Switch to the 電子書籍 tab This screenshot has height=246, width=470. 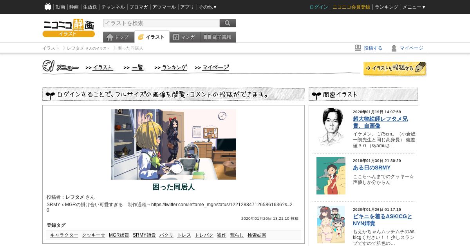click(x=219, y=37)
